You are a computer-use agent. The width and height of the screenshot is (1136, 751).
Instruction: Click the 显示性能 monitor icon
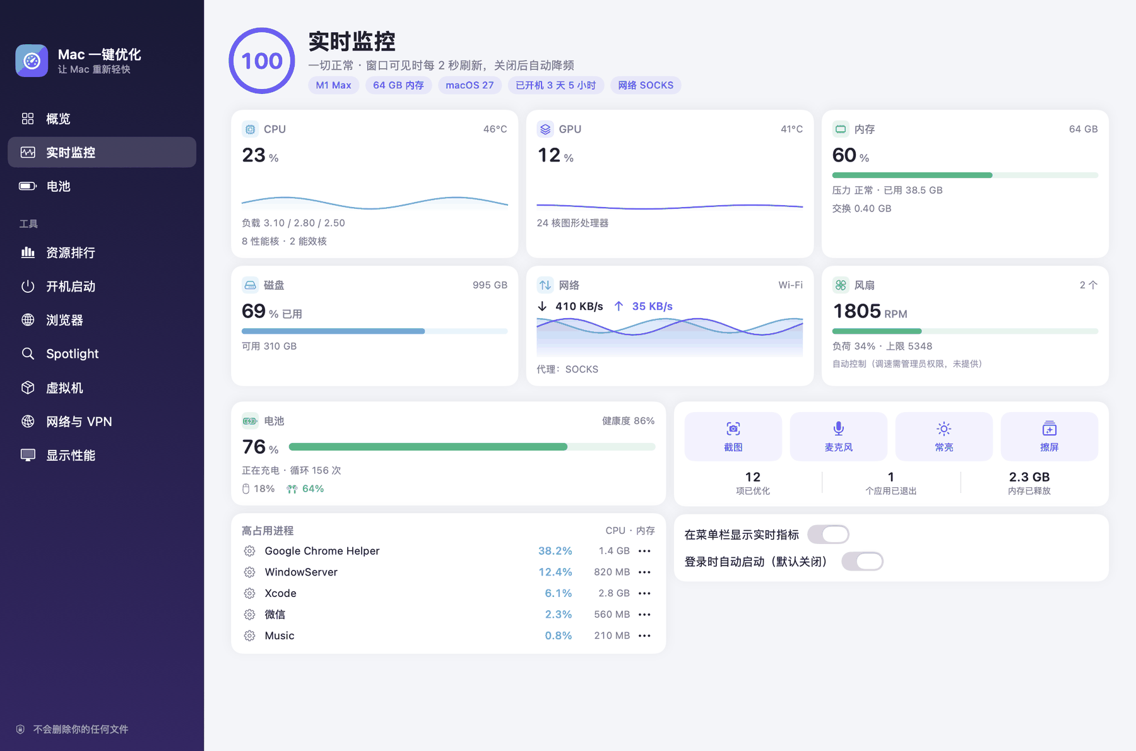tap(28, 455)
